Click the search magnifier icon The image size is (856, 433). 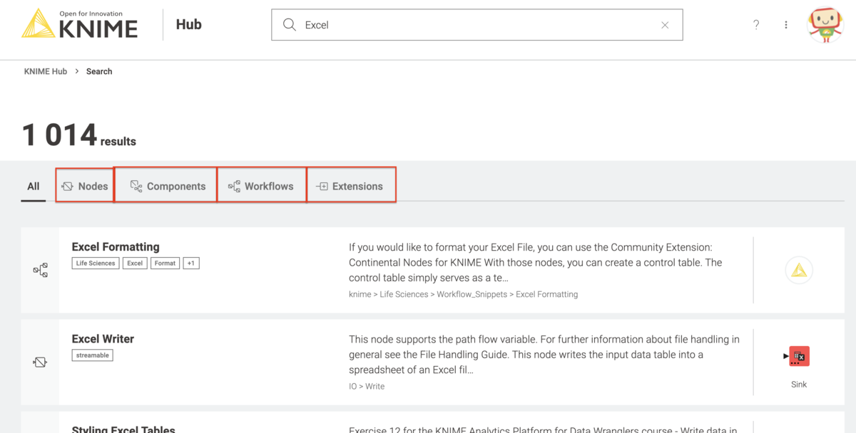289,25
